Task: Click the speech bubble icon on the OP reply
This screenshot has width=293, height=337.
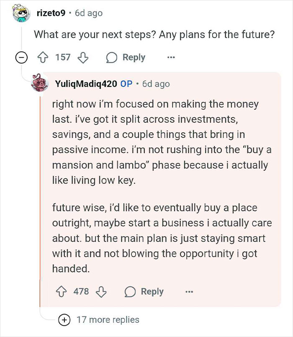Action: click(130, 291)
